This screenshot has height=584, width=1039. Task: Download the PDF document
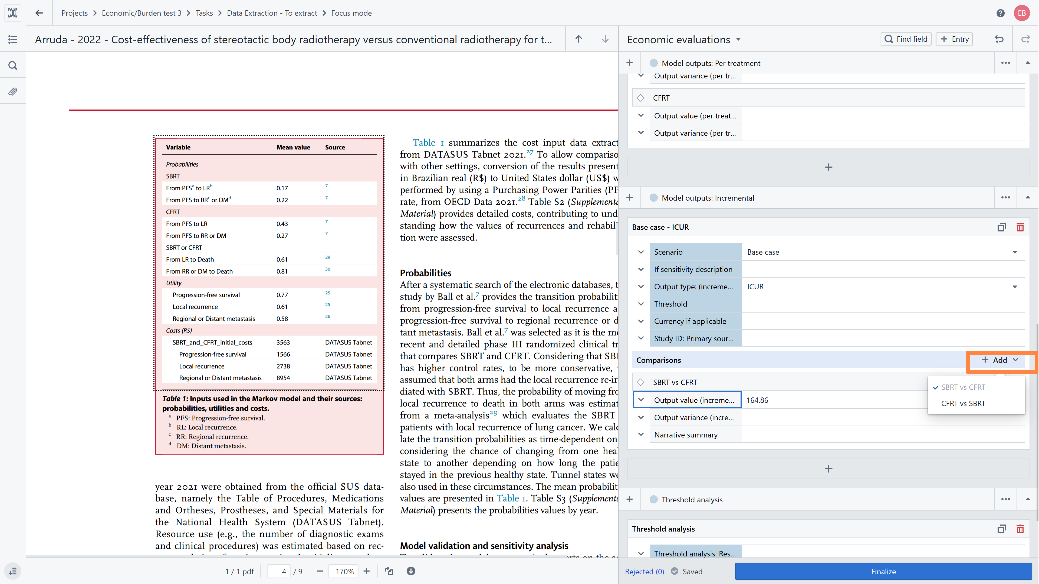pyautogui.click(x=411, y=571)
